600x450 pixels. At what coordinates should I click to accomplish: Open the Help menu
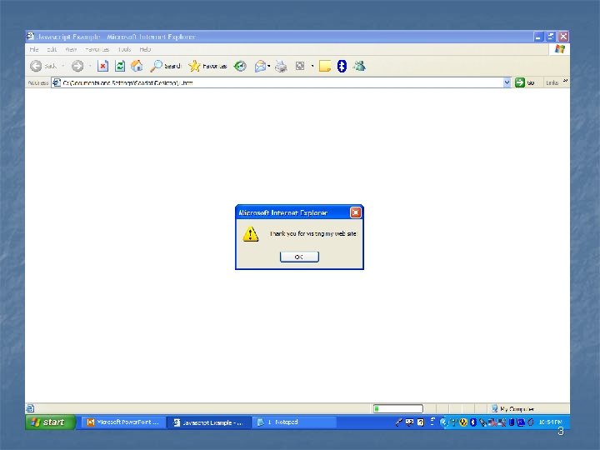coord(145,49)
